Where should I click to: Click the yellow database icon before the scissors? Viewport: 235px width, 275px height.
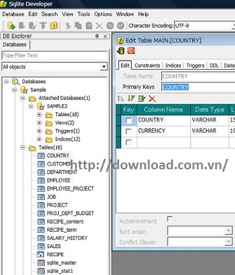click(53, 26)
